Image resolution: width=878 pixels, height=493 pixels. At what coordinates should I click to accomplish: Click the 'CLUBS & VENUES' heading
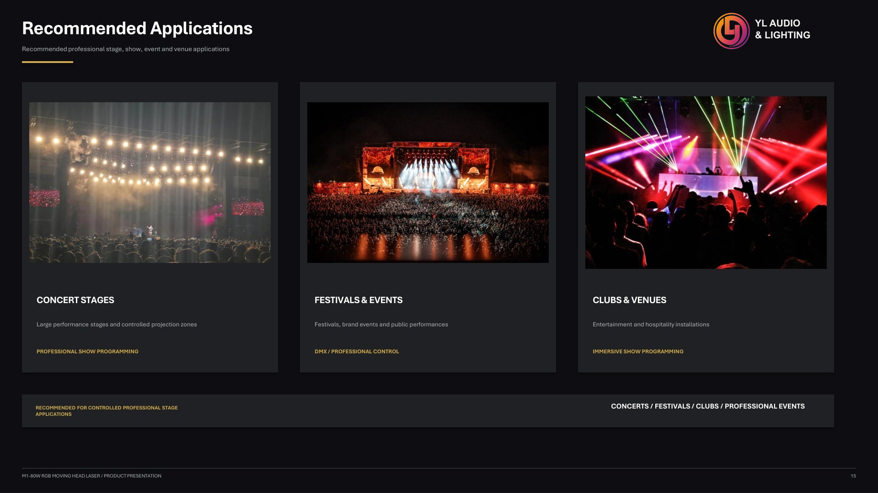point(629,300)
